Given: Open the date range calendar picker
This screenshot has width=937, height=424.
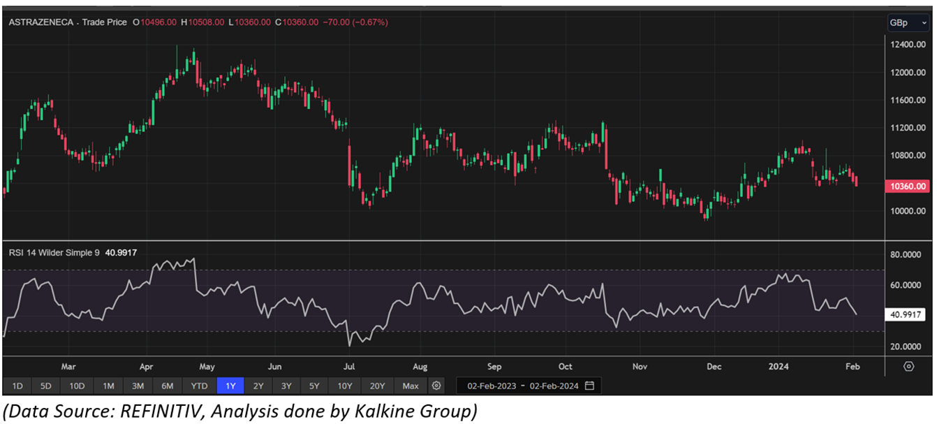Looking at the screenshot, I should [590, 386].
